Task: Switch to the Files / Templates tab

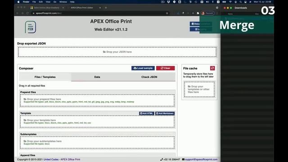Action: point(45,77)
